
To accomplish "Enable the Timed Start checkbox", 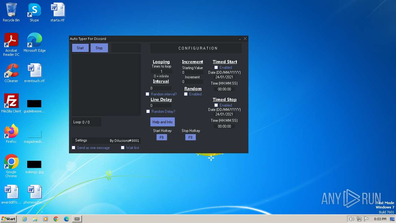I will click(216, 68).
